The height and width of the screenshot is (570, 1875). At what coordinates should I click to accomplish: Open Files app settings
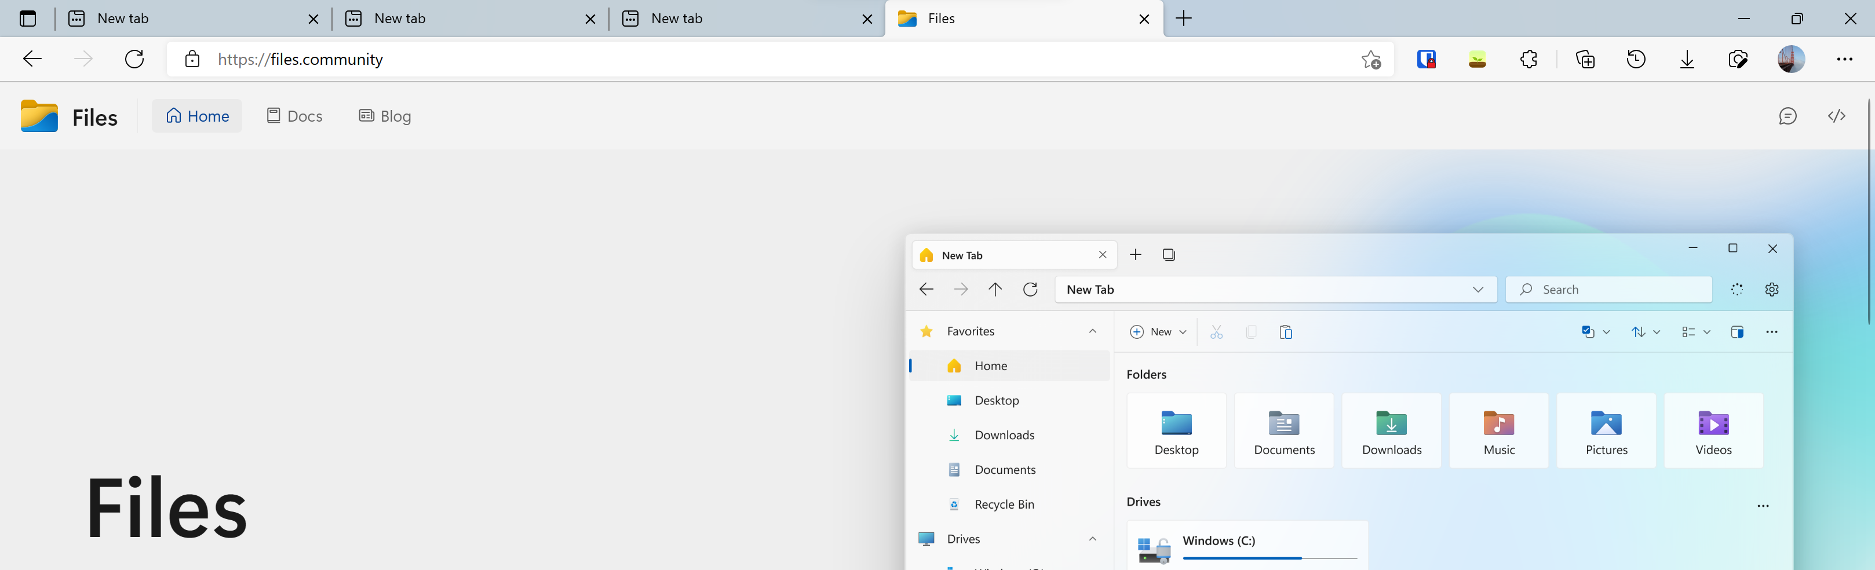(x=1772, y=289)
